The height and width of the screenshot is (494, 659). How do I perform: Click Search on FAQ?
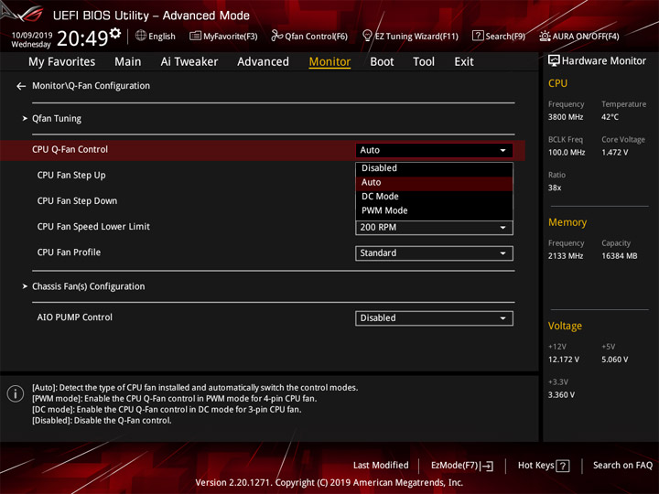point(623,466)
